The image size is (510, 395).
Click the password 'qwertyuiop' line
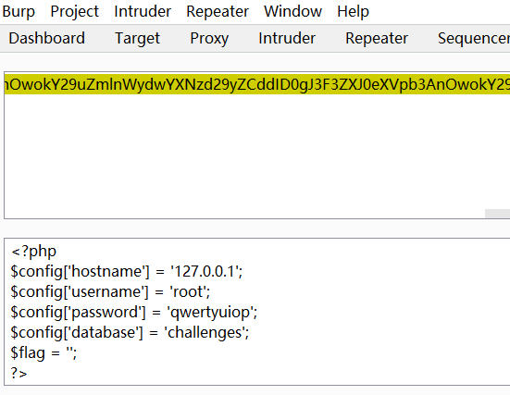[133, 312]
